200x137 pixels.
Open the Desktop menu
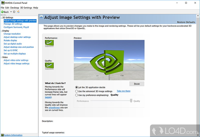(15, 8)
